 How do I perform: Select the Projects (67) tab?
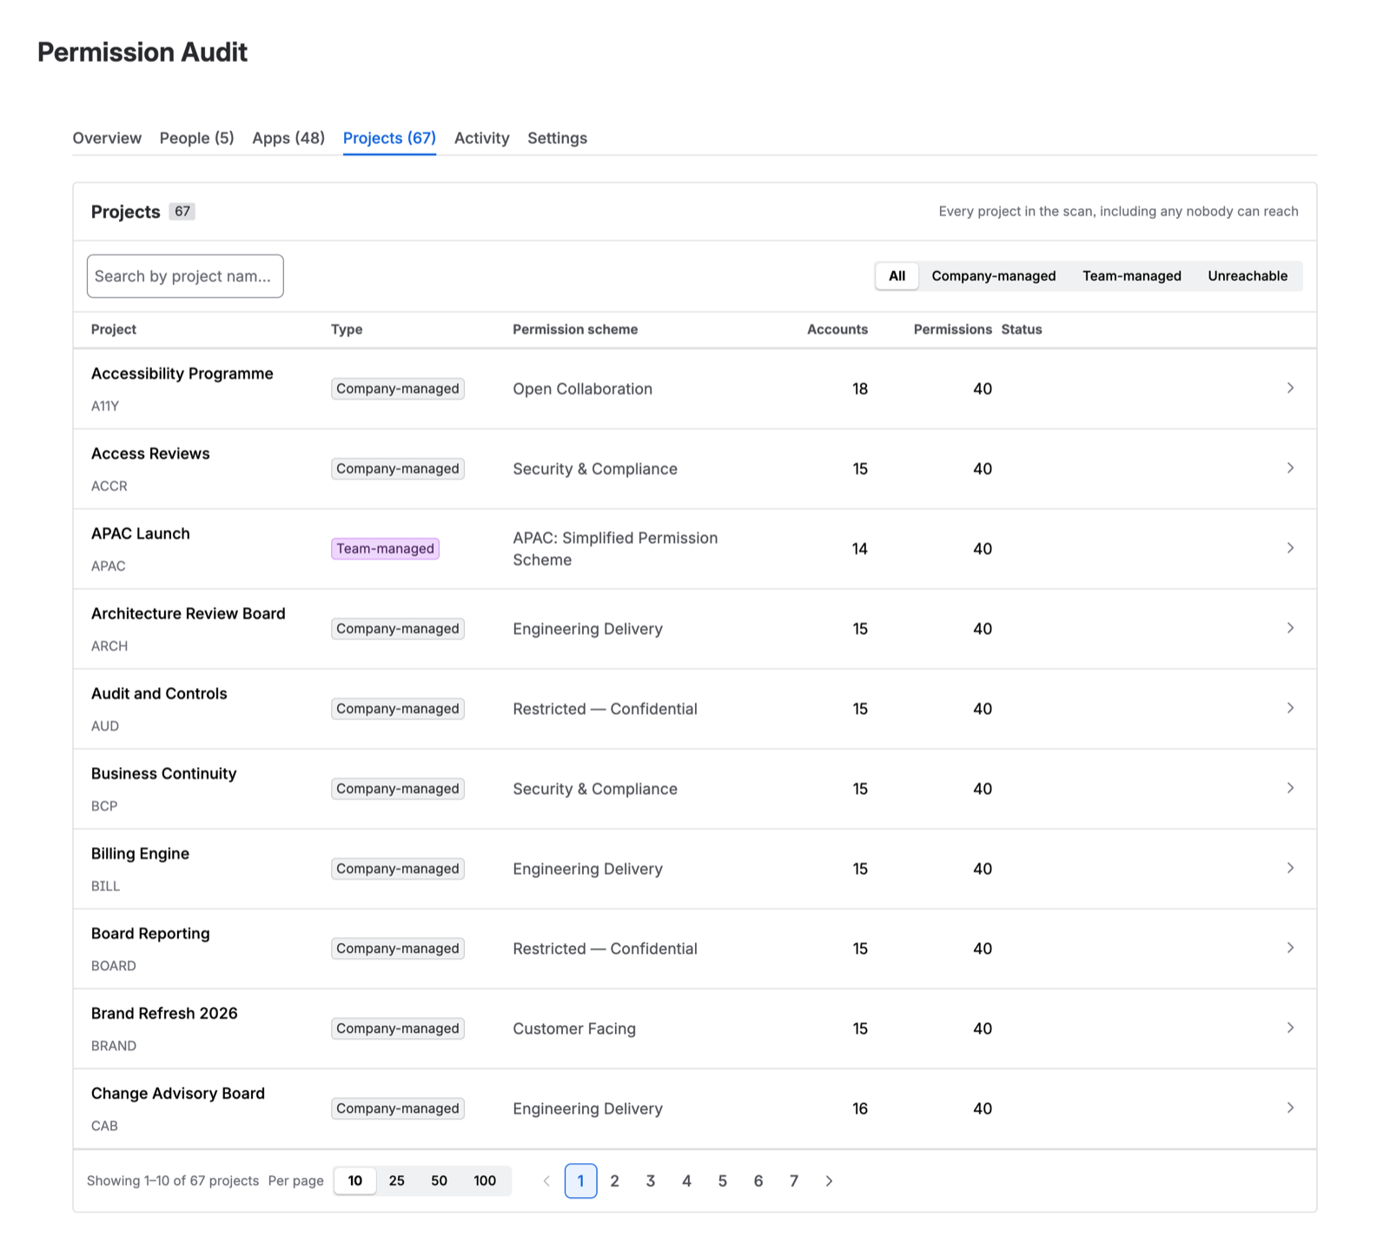389,138
